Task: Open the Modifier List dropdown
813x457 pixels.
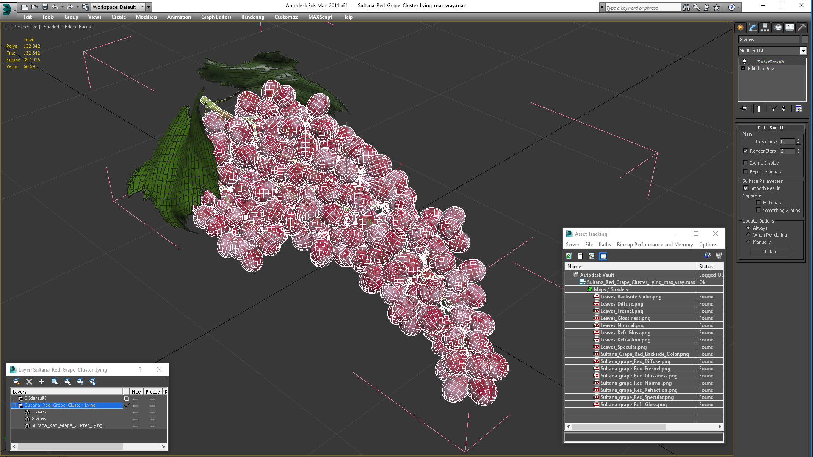Action: point(803,51)
